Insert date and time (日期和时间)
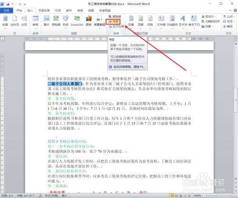This screenshot has height=198, width=238. [x=210, y=21]
